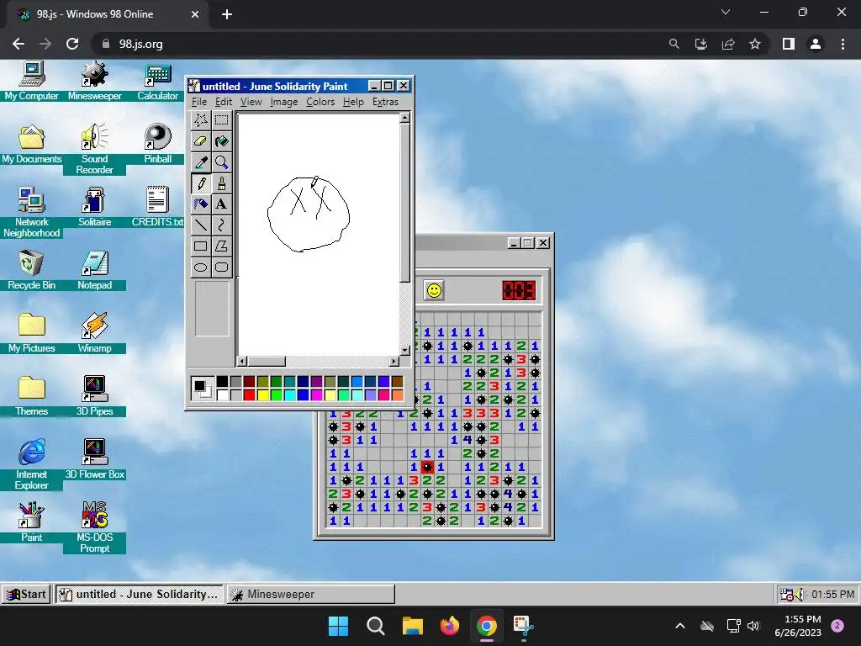Bookmark this page with the star icon

(x=755, y=44)
